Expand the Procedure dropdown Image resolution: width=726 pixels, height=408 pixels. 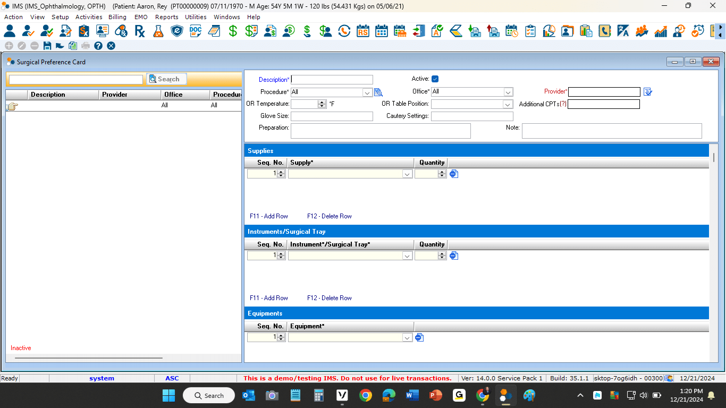(367, 92)
